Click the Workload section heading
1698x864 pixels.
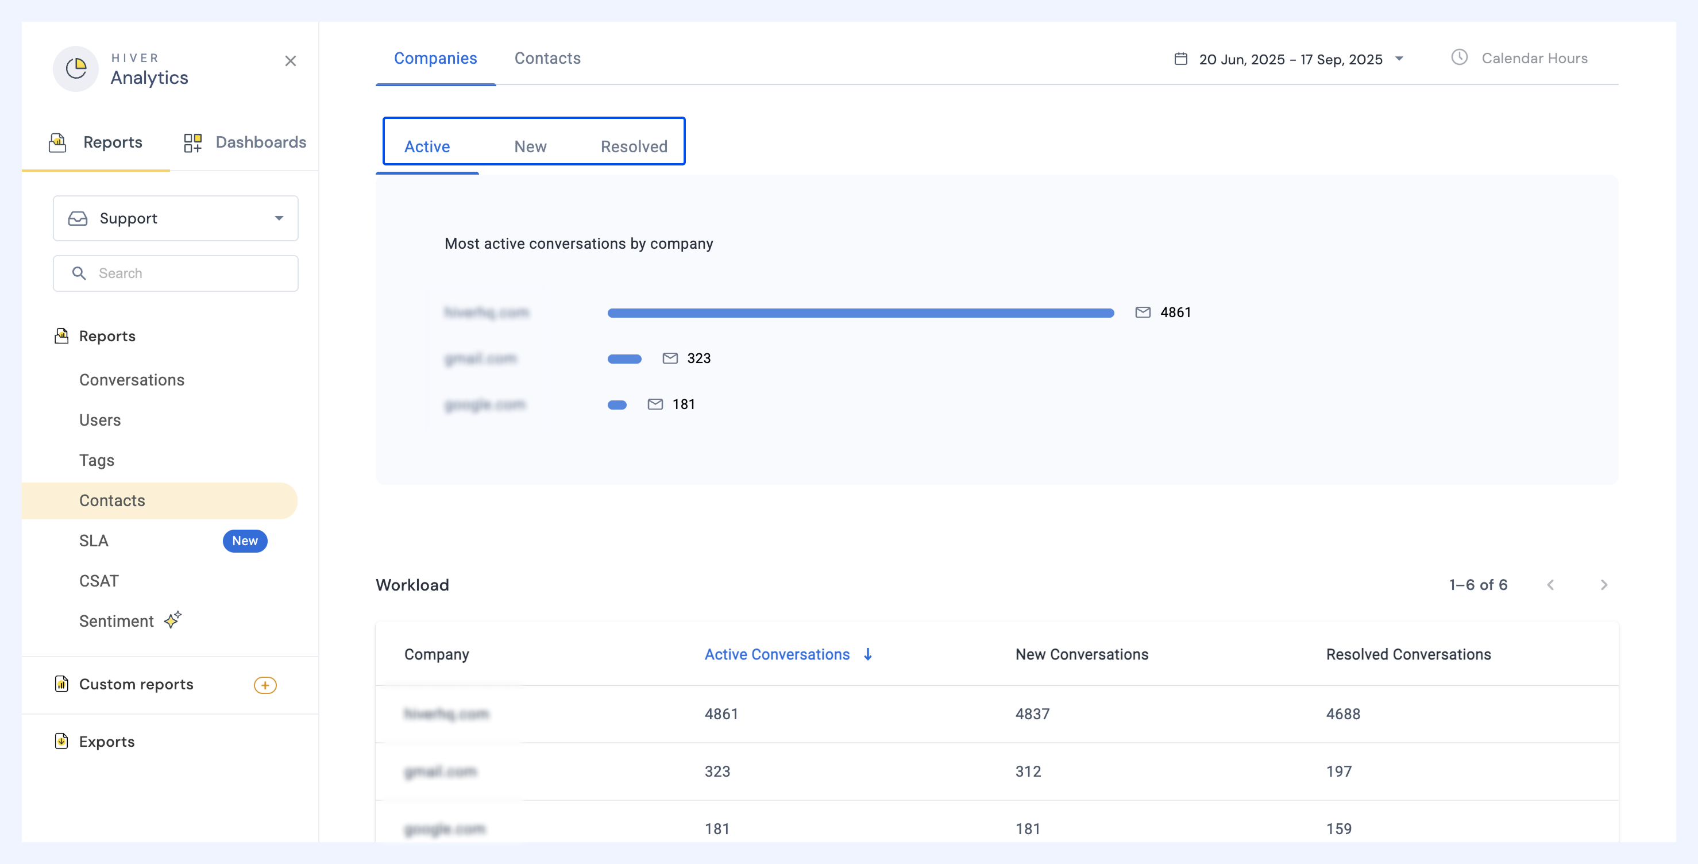click(x=412, y=585)
